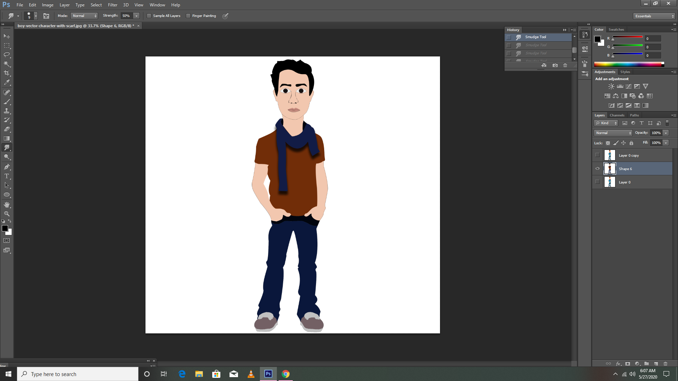
Task: Switch to the Swatches tab
Action: click(617, 30)
